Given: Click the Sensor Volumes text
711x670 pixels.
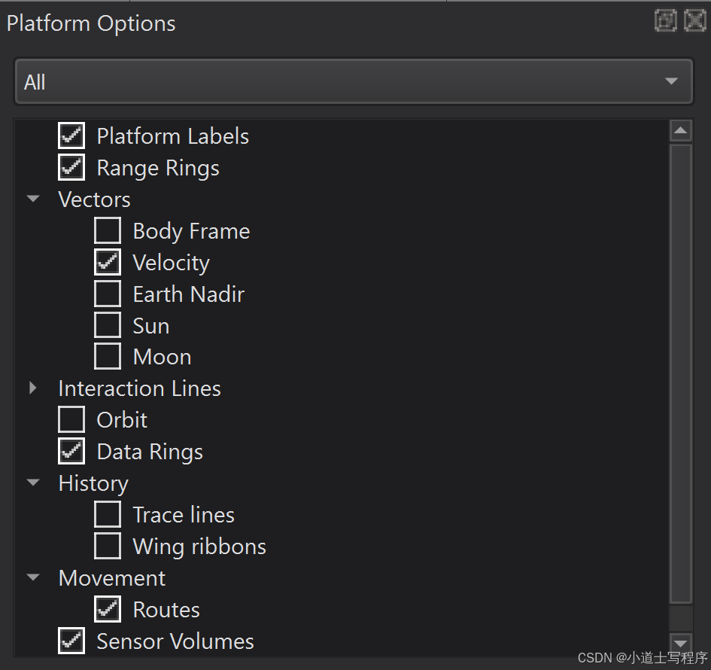Looking at the screenshot, I should 175,642.
